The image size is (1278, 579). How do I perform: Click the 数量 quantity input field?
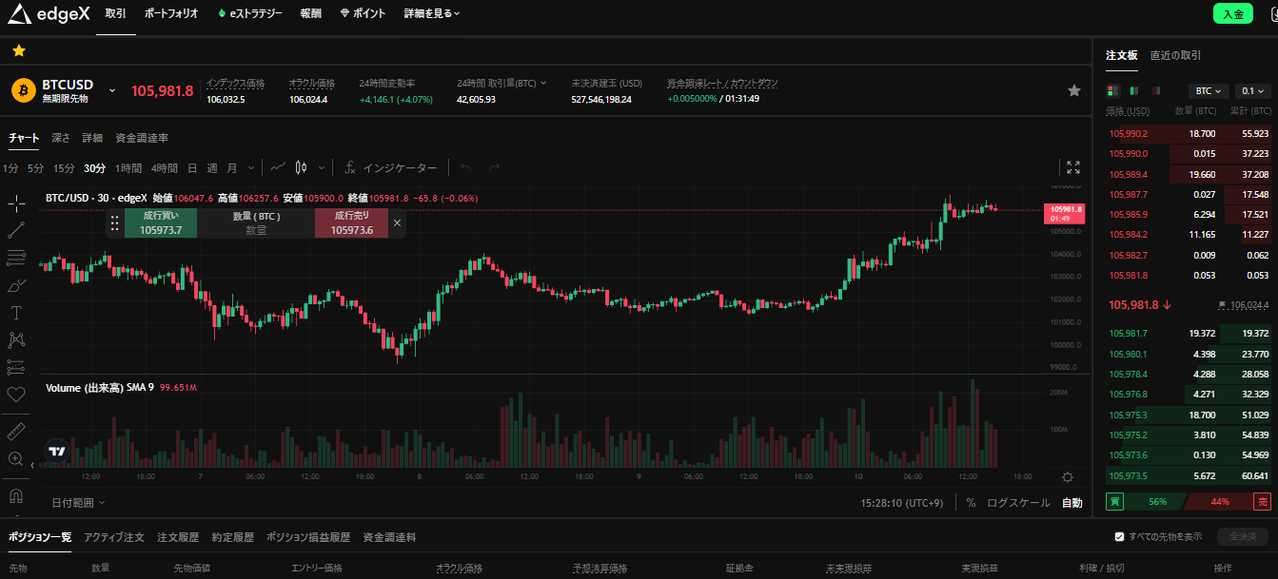[x=256, y=230]
